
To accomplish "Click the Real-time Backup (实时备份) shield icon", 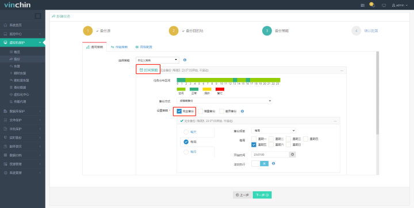I will pos(6,138).
